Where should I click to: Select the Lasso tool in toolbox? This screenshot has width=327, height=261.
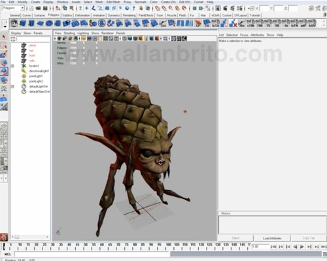point(4,45)
